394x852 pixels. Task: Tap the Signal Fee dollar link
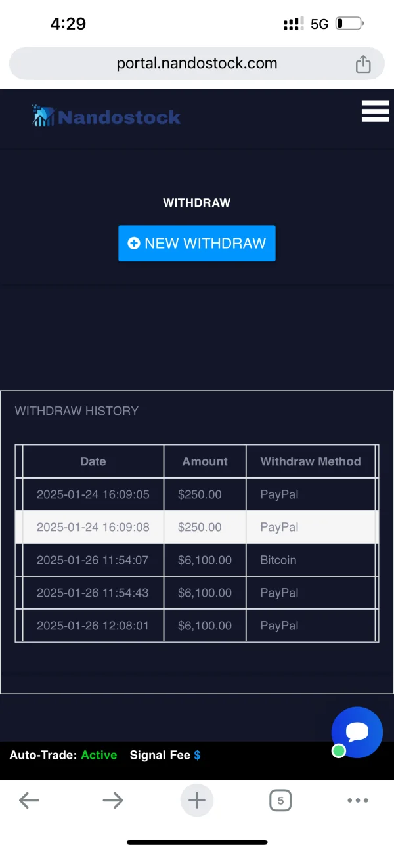[197, 756]
